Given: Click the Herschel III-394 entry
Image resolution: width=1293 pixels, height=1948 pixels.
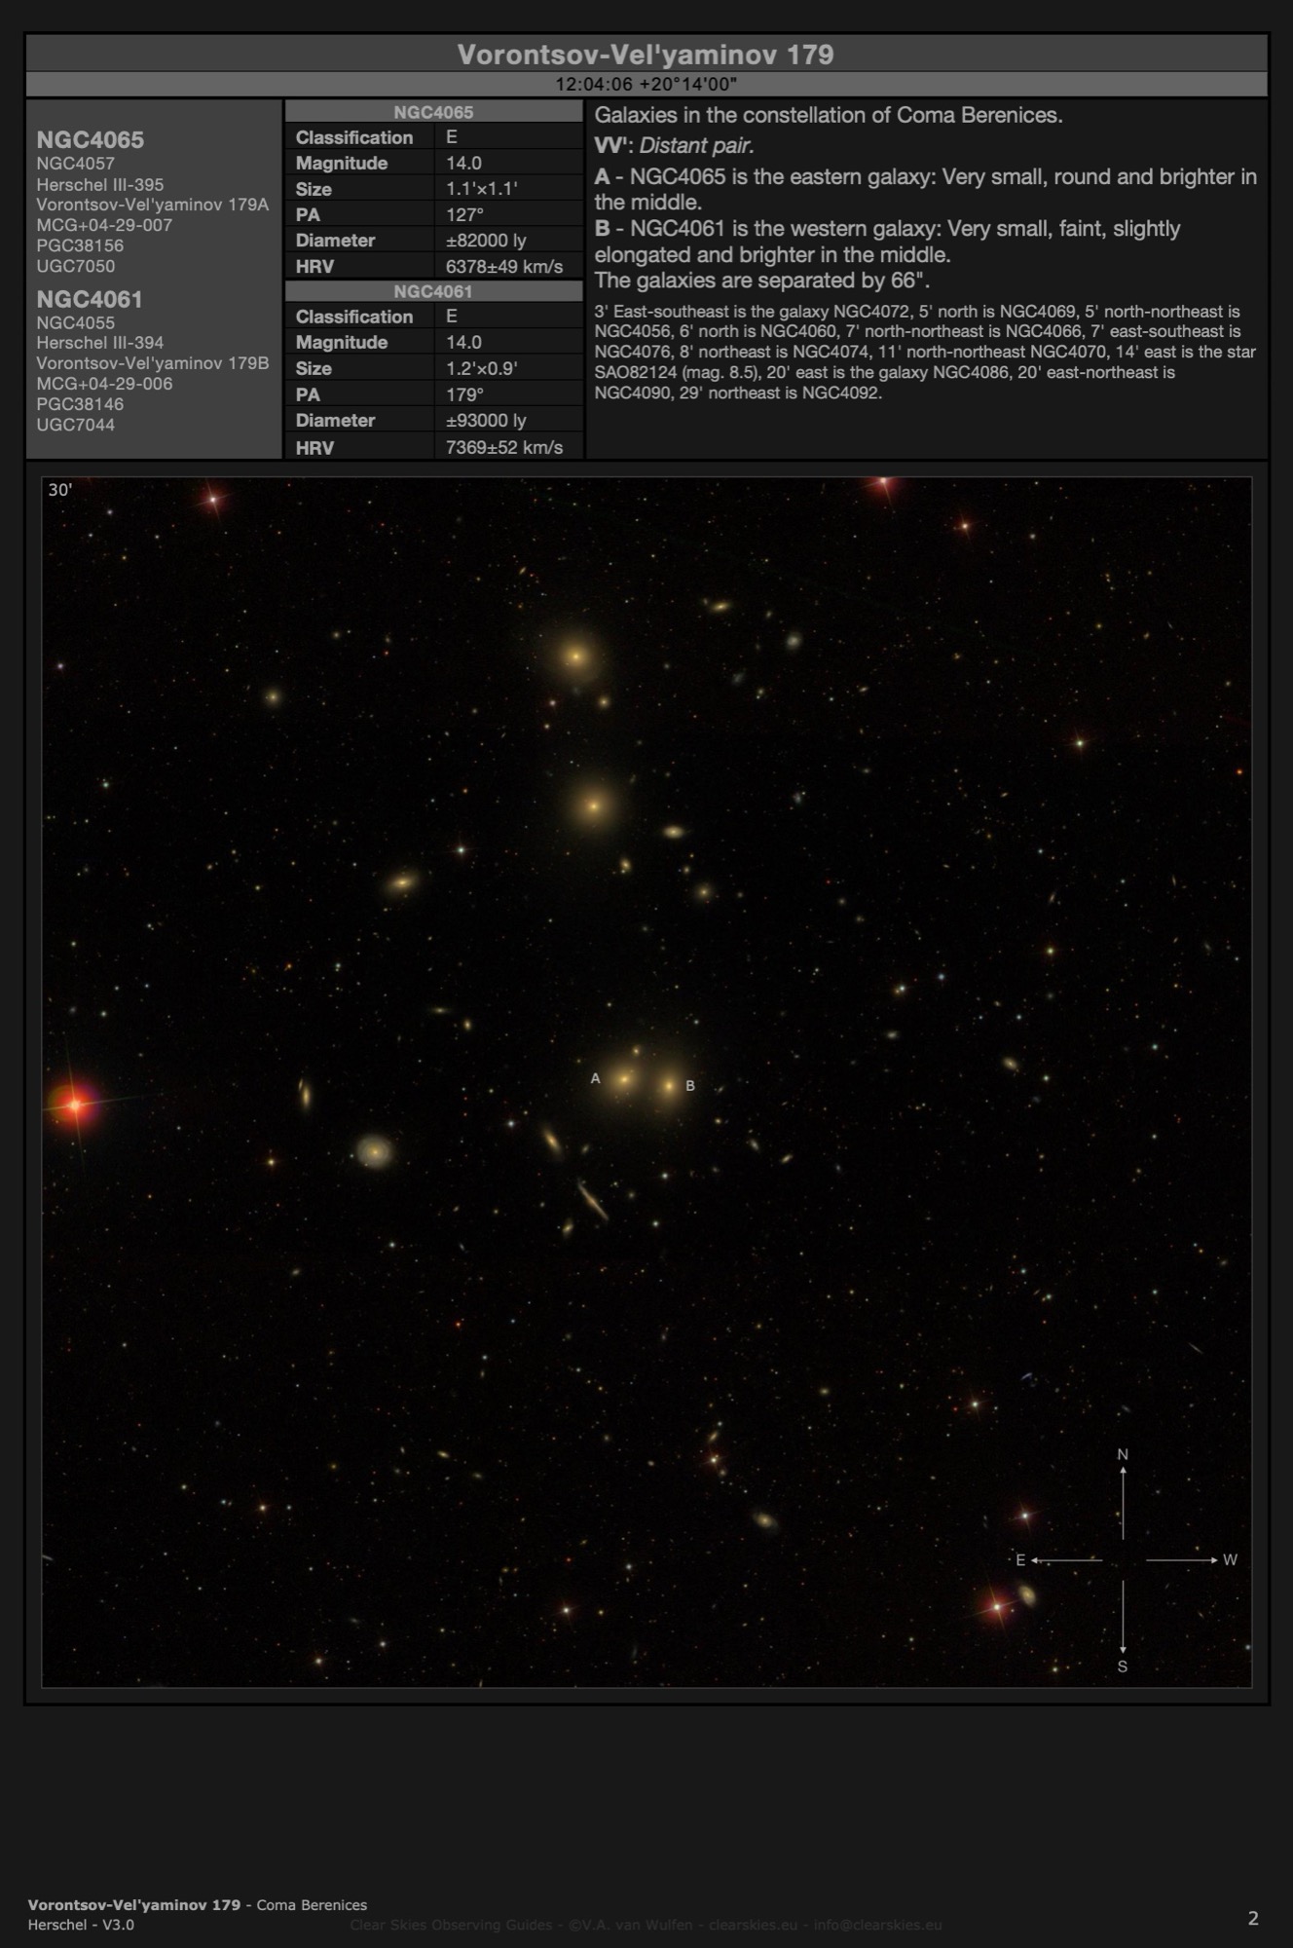Looking at the screenshot, I should point(100,343).
